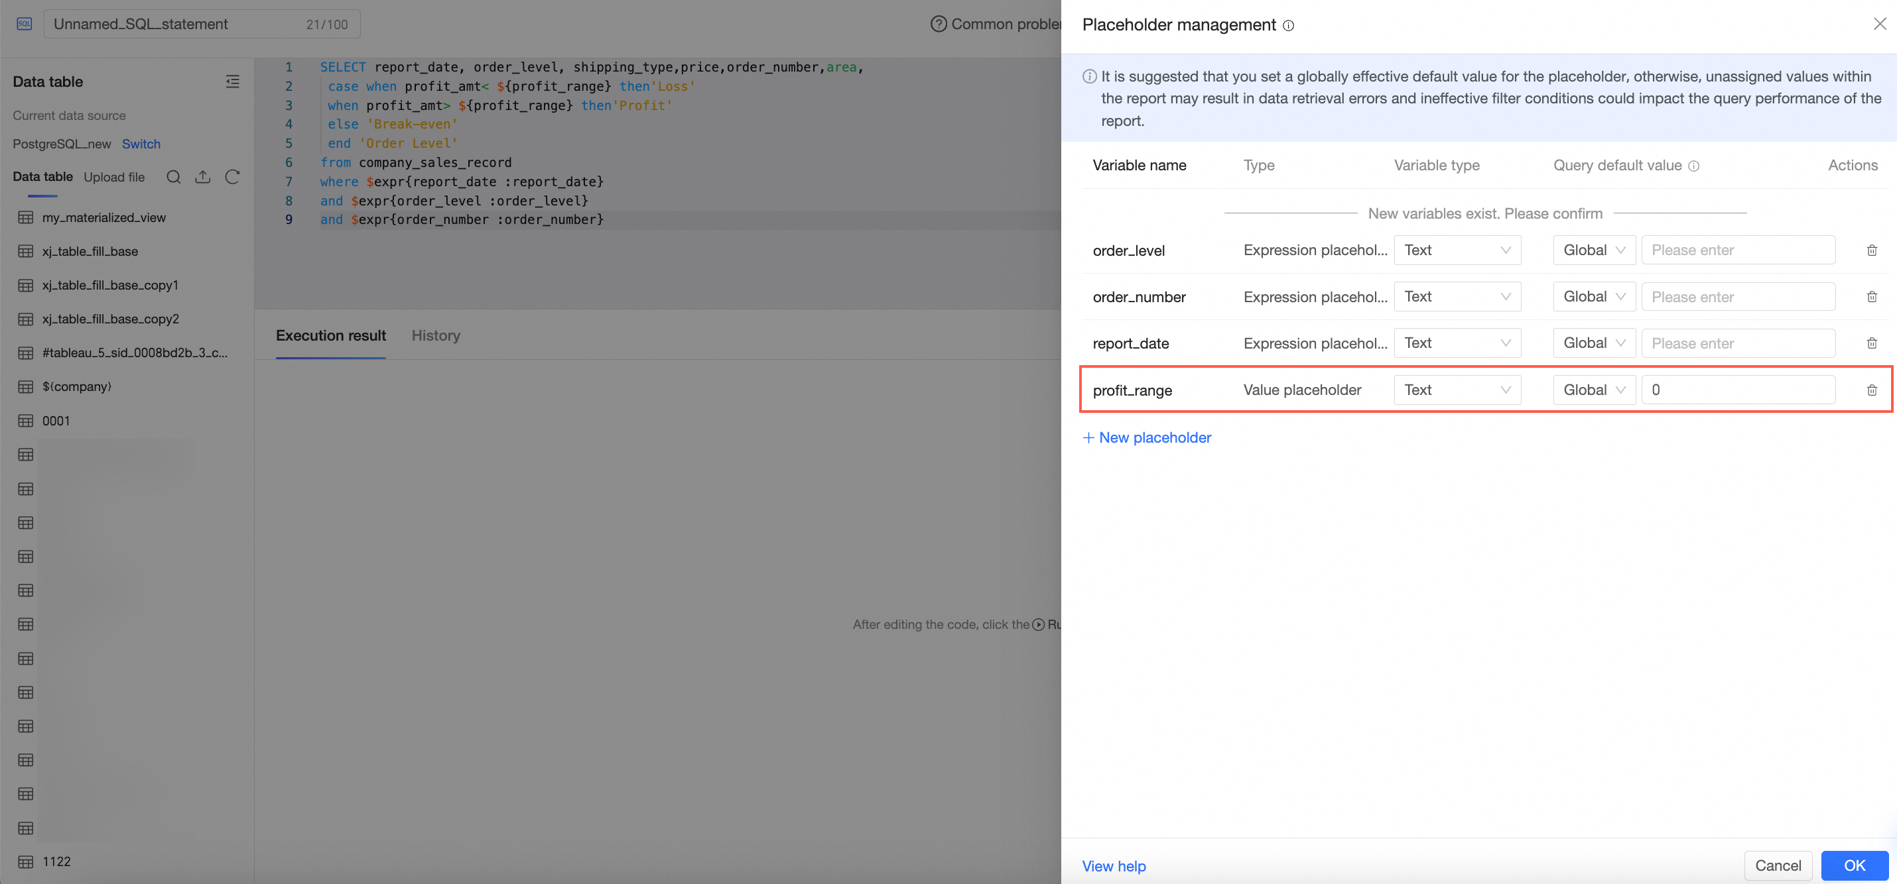Click the refresh data table icon

(232, 176)
